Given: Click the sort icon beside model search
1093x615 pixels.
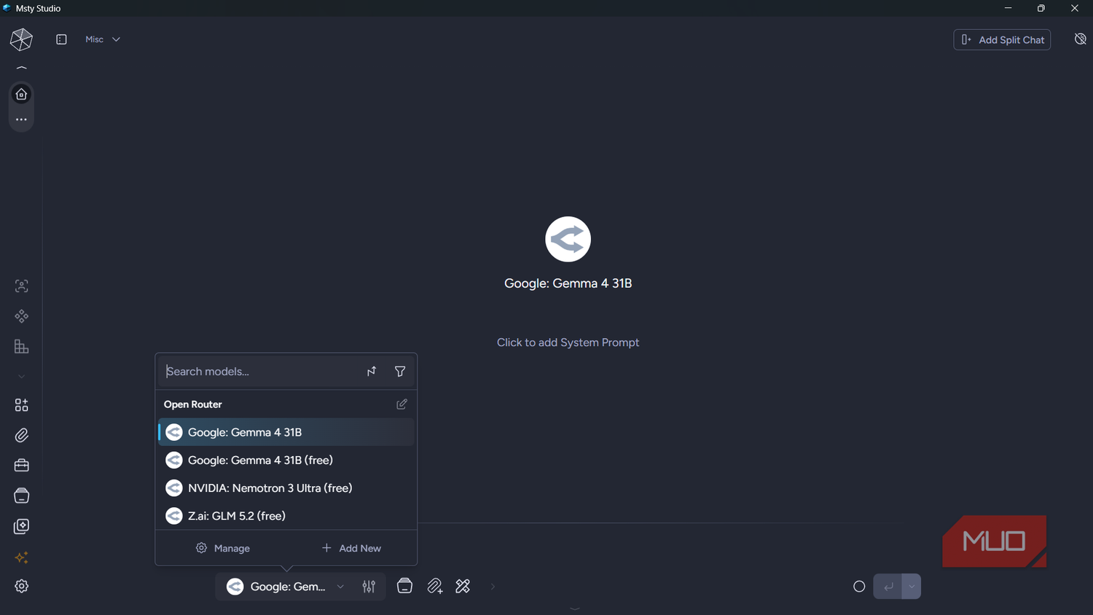Looking at the screenshot, I should click(372, 372).
